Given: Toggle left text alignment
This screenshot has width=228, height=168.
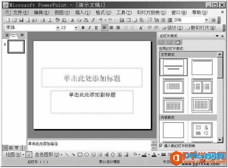Looking at the screenshot, I should [x=105, y=27].
